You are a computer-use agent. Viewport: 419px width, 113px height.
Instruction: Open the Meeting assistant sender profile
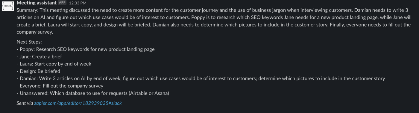[x=37, y=3]
